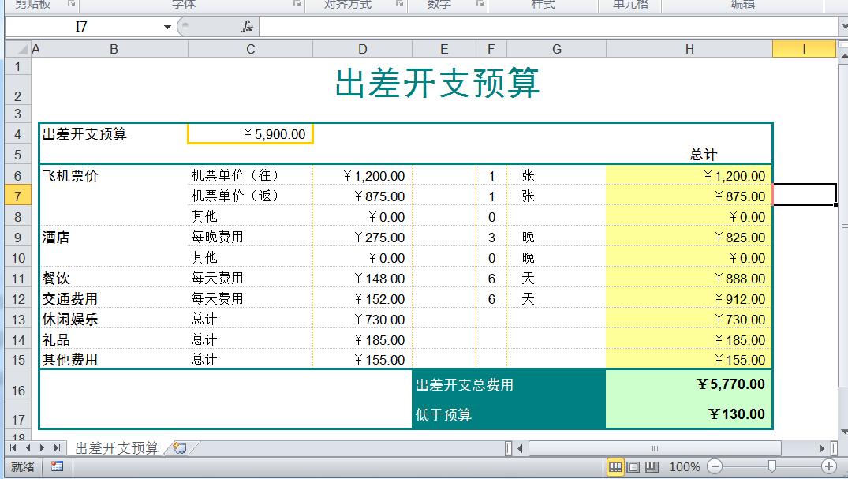
Task: Open the Name Box dropdown arrow
Action: [166, 26]
